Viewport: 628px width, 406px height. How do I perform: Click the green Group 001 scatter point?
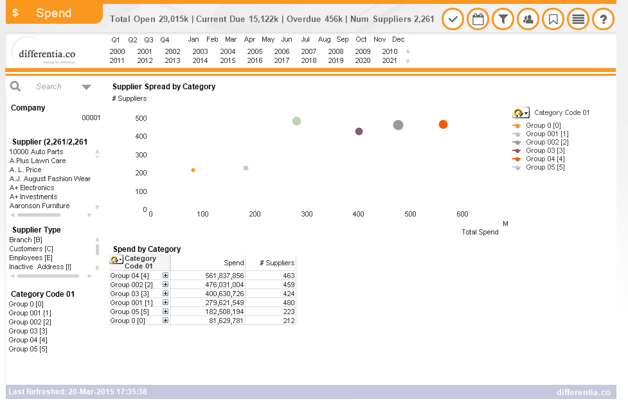point(296,121)
